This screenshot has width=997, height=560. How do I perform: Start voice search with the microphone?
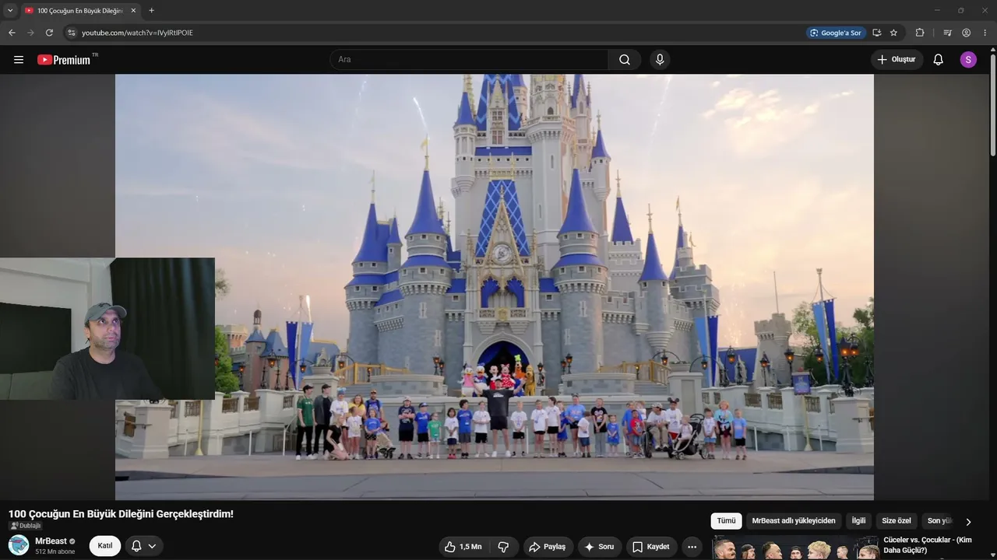coord(660,60)
